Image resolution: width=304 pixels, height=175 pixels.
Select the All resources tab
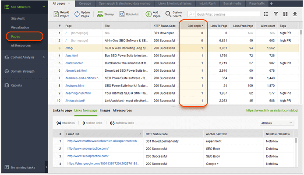tap(122, 110)
